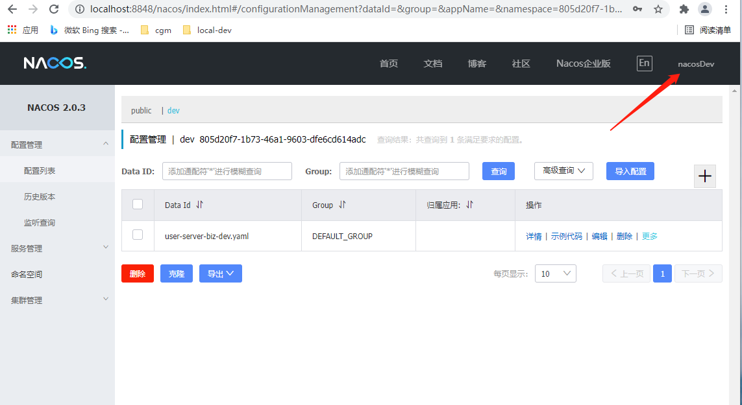Open the browser extensions puzzle icon
The height and width of the screenshot is (405, 742).
[x=684, y=9]
